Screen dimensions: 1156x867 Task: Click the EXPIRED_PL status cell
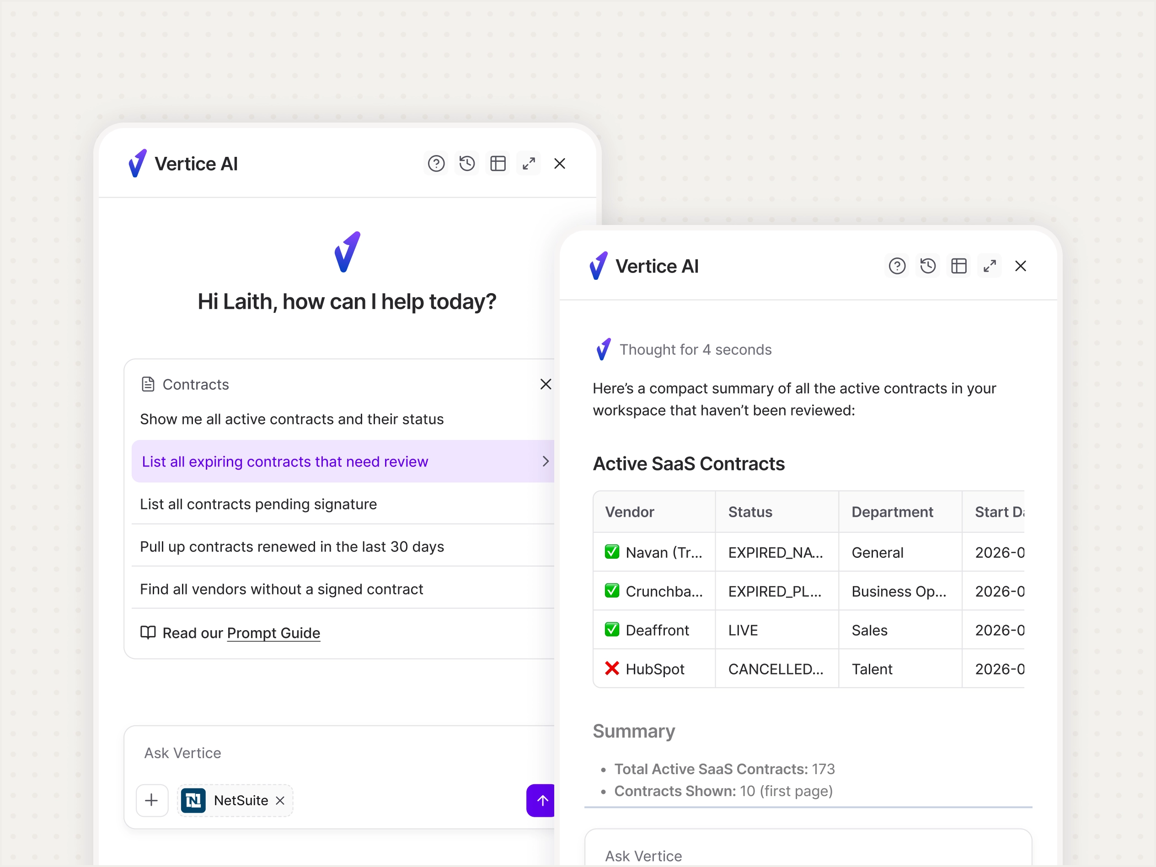pos(776,590)
